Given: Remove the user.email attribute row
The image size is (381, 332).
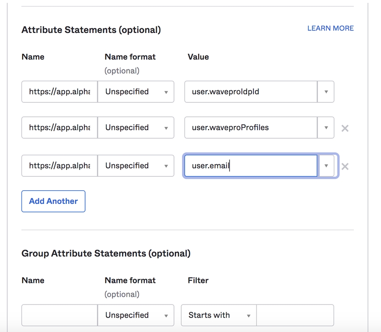Looking at the screenshot, I should coord(345,166).
